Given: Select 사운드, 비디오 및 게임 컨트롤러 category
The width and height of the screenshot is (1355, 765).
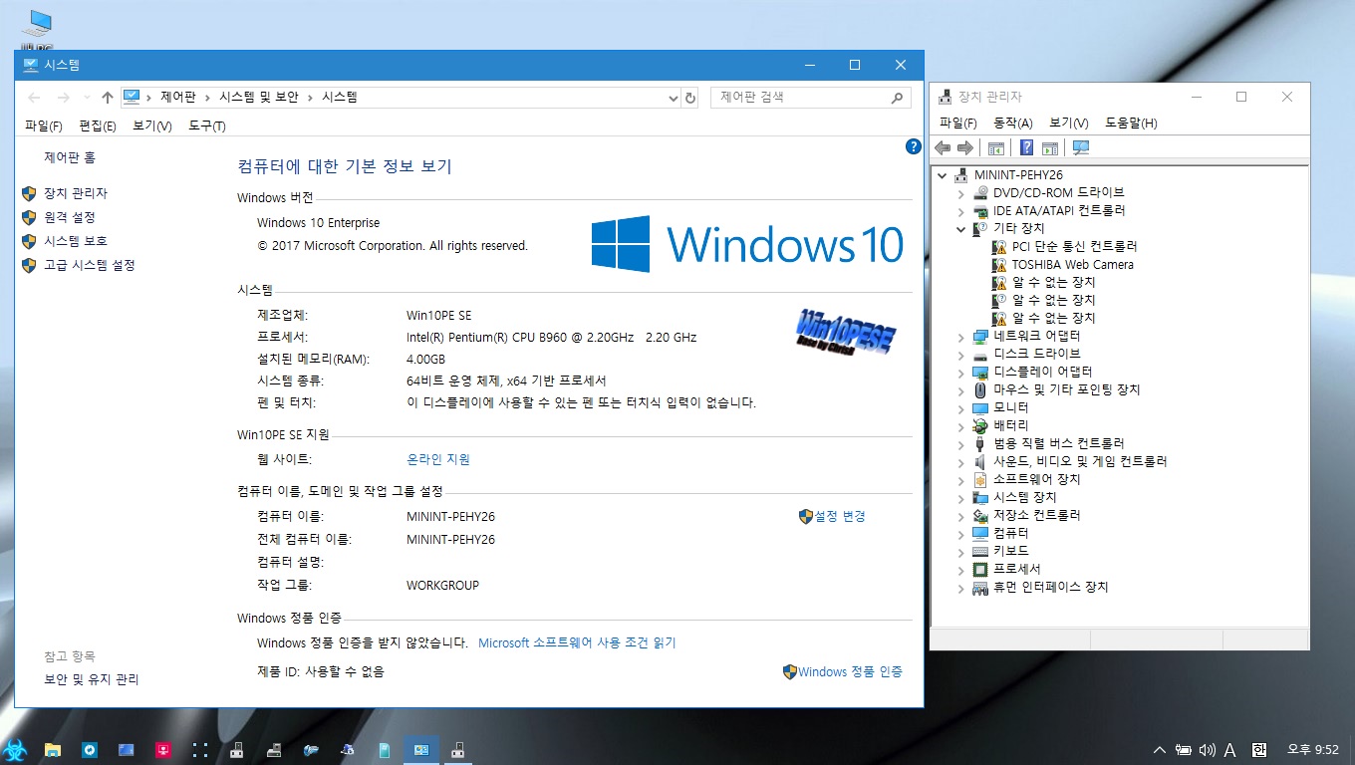Looking at the screenshot, I should pyautogui.click(x=1080, y=462).
